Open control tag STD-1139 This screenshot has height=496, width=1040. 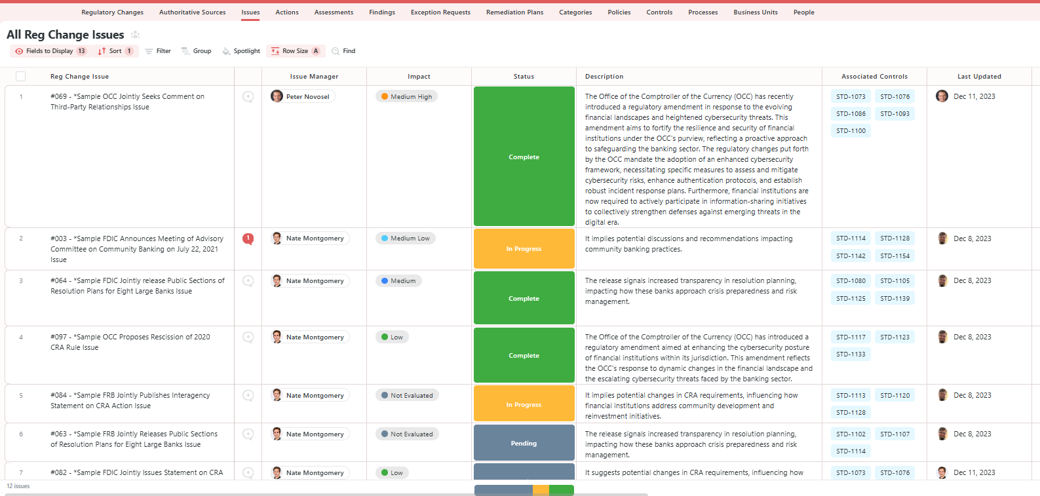pyautogui.click(x=895, y=298)
